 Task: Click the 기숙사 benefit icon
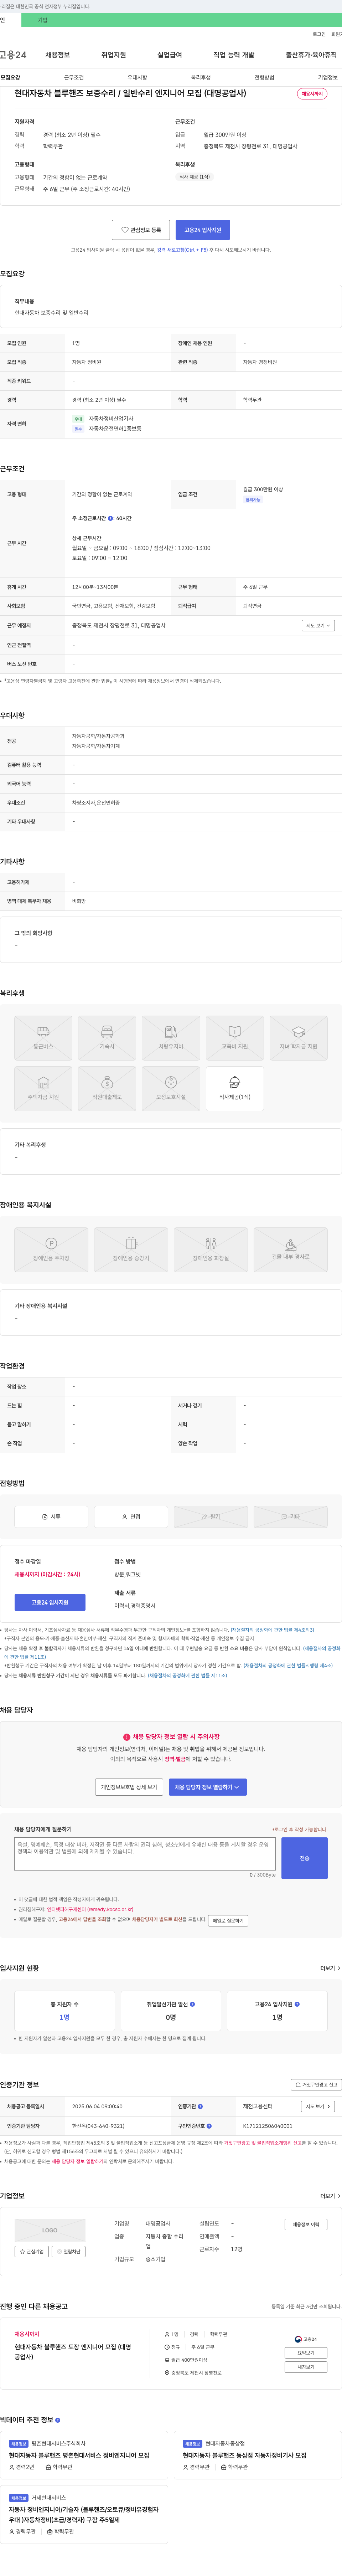tap(107, 1038)
